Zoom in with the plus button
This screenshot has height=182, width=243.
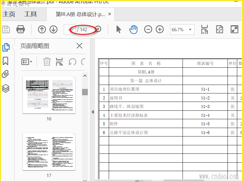pos(160,29)
